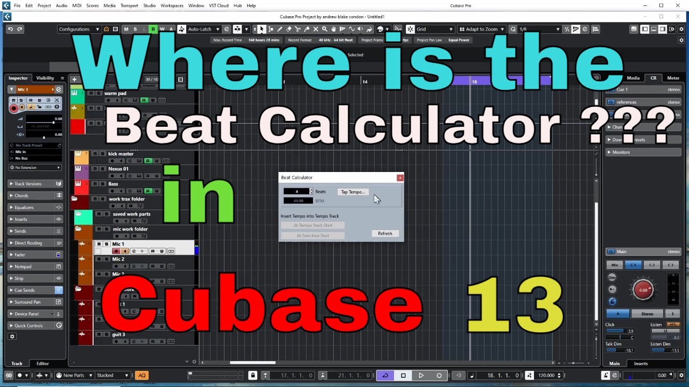Click the Undo arrow in toolbar
Viewport: 689px width, 387px height.
(x=10, y=29)
